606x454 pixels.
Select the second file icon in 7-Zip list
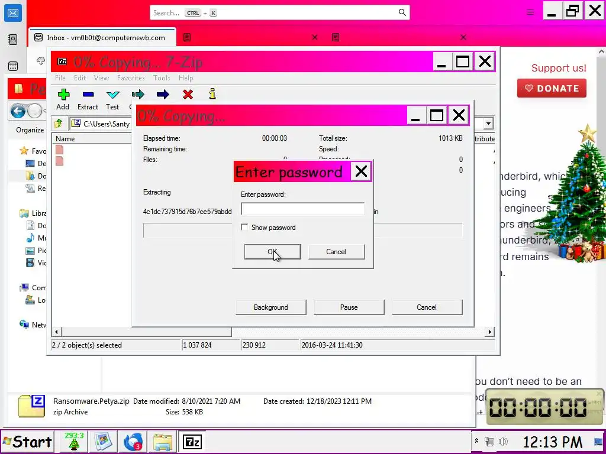point(60,160)
